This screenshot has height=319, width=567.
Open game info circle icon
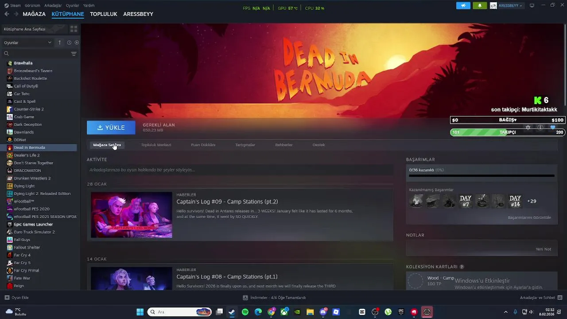pos(540,127)
